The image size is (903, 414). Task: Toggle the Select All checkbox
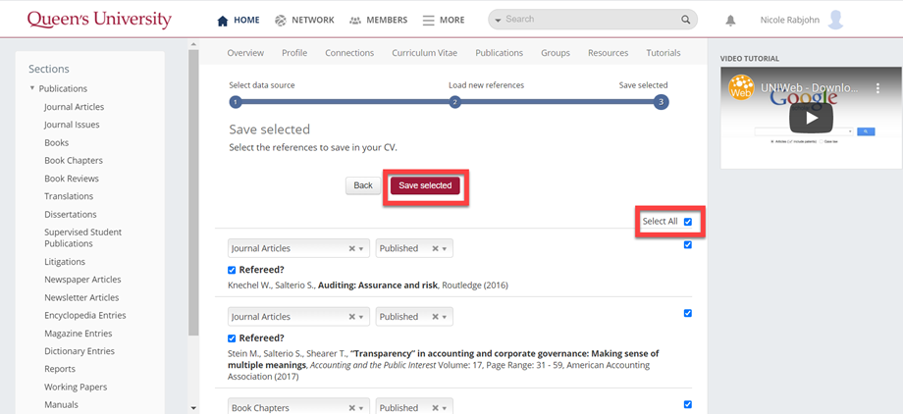687,222
